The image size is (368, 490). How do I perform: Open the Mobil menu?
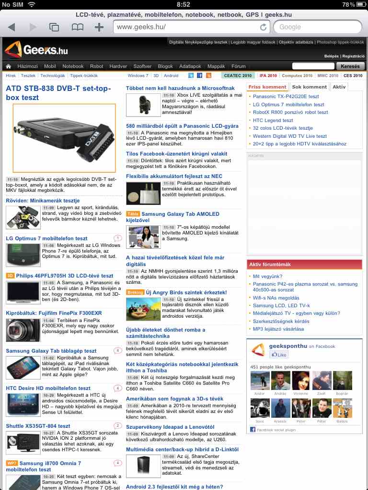pyautogui.click(x=50, y=66)
